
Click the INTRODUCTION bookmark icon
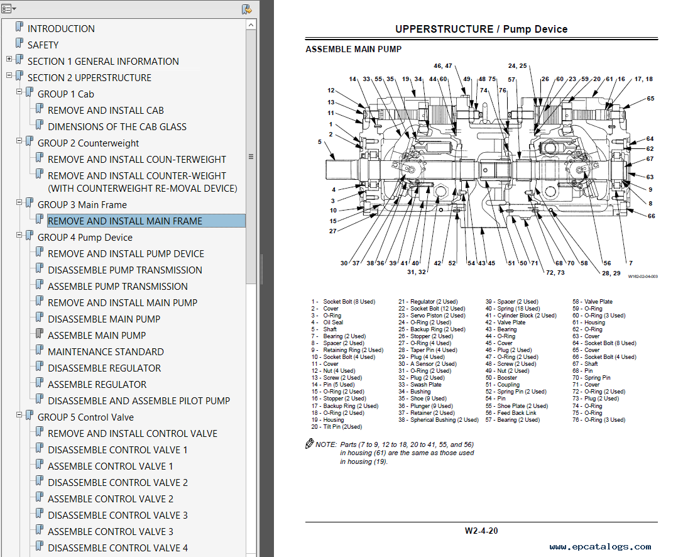(x=19, y=27)
